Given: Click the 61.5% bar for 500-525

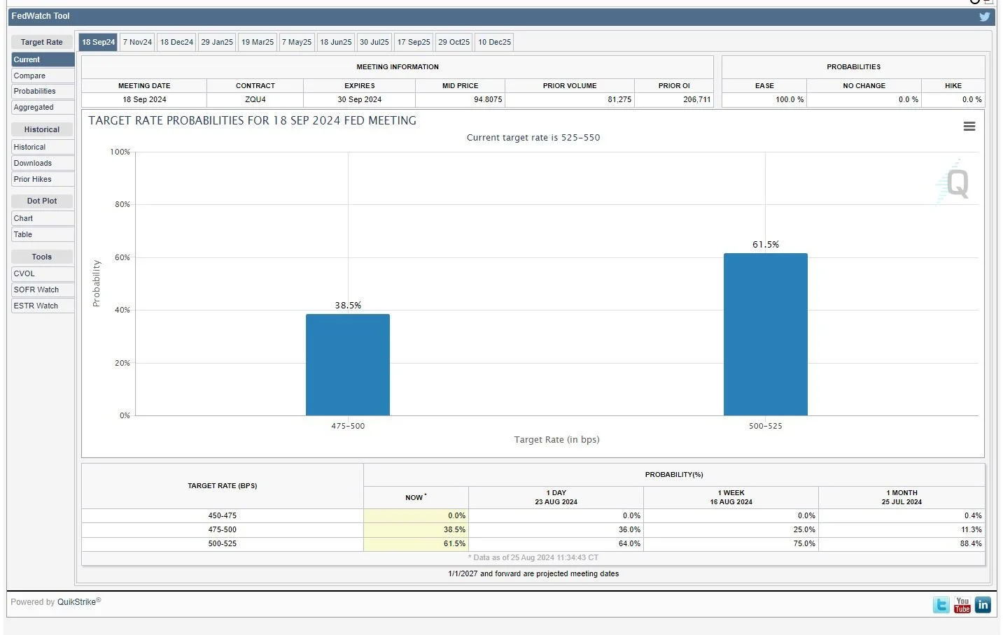Looking at the screenshot, I should point(765,334).
